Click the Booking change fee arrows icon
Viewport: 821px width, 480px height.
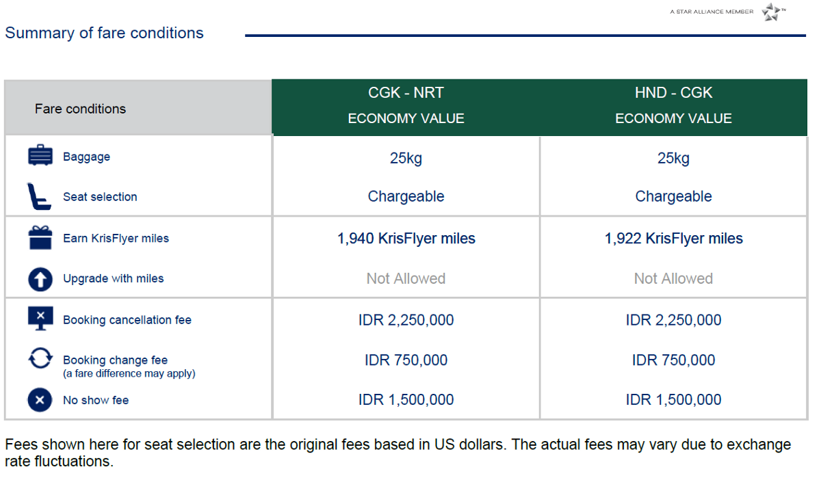[40, 359]
